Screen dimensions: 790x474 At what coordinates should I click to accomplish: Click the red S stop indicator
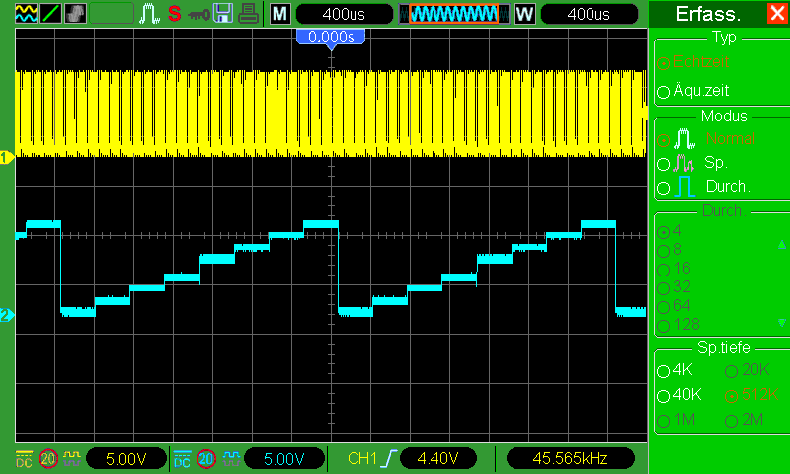tap(175, 14)
